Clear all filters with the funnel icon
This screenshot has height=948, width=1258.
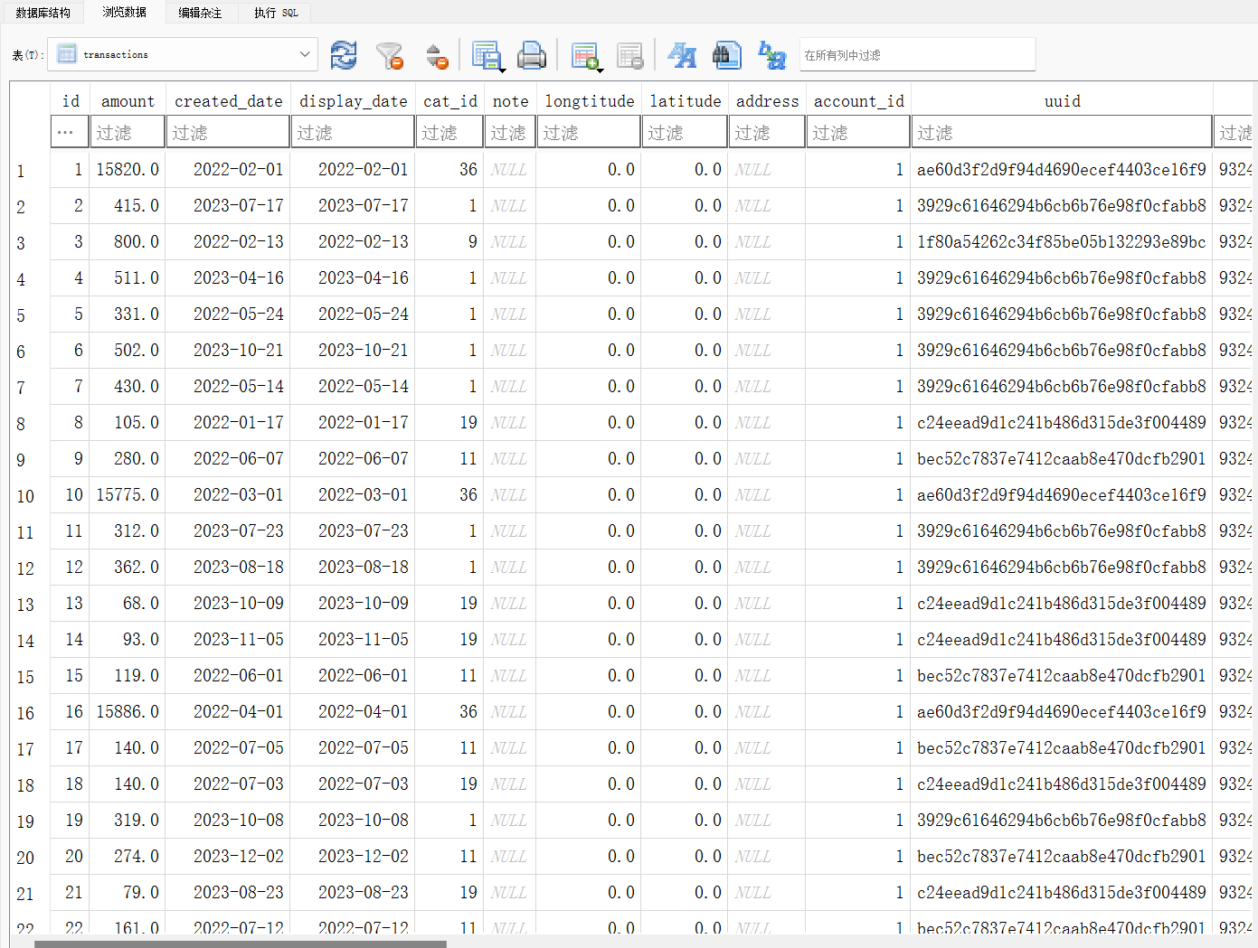(390, 55)
